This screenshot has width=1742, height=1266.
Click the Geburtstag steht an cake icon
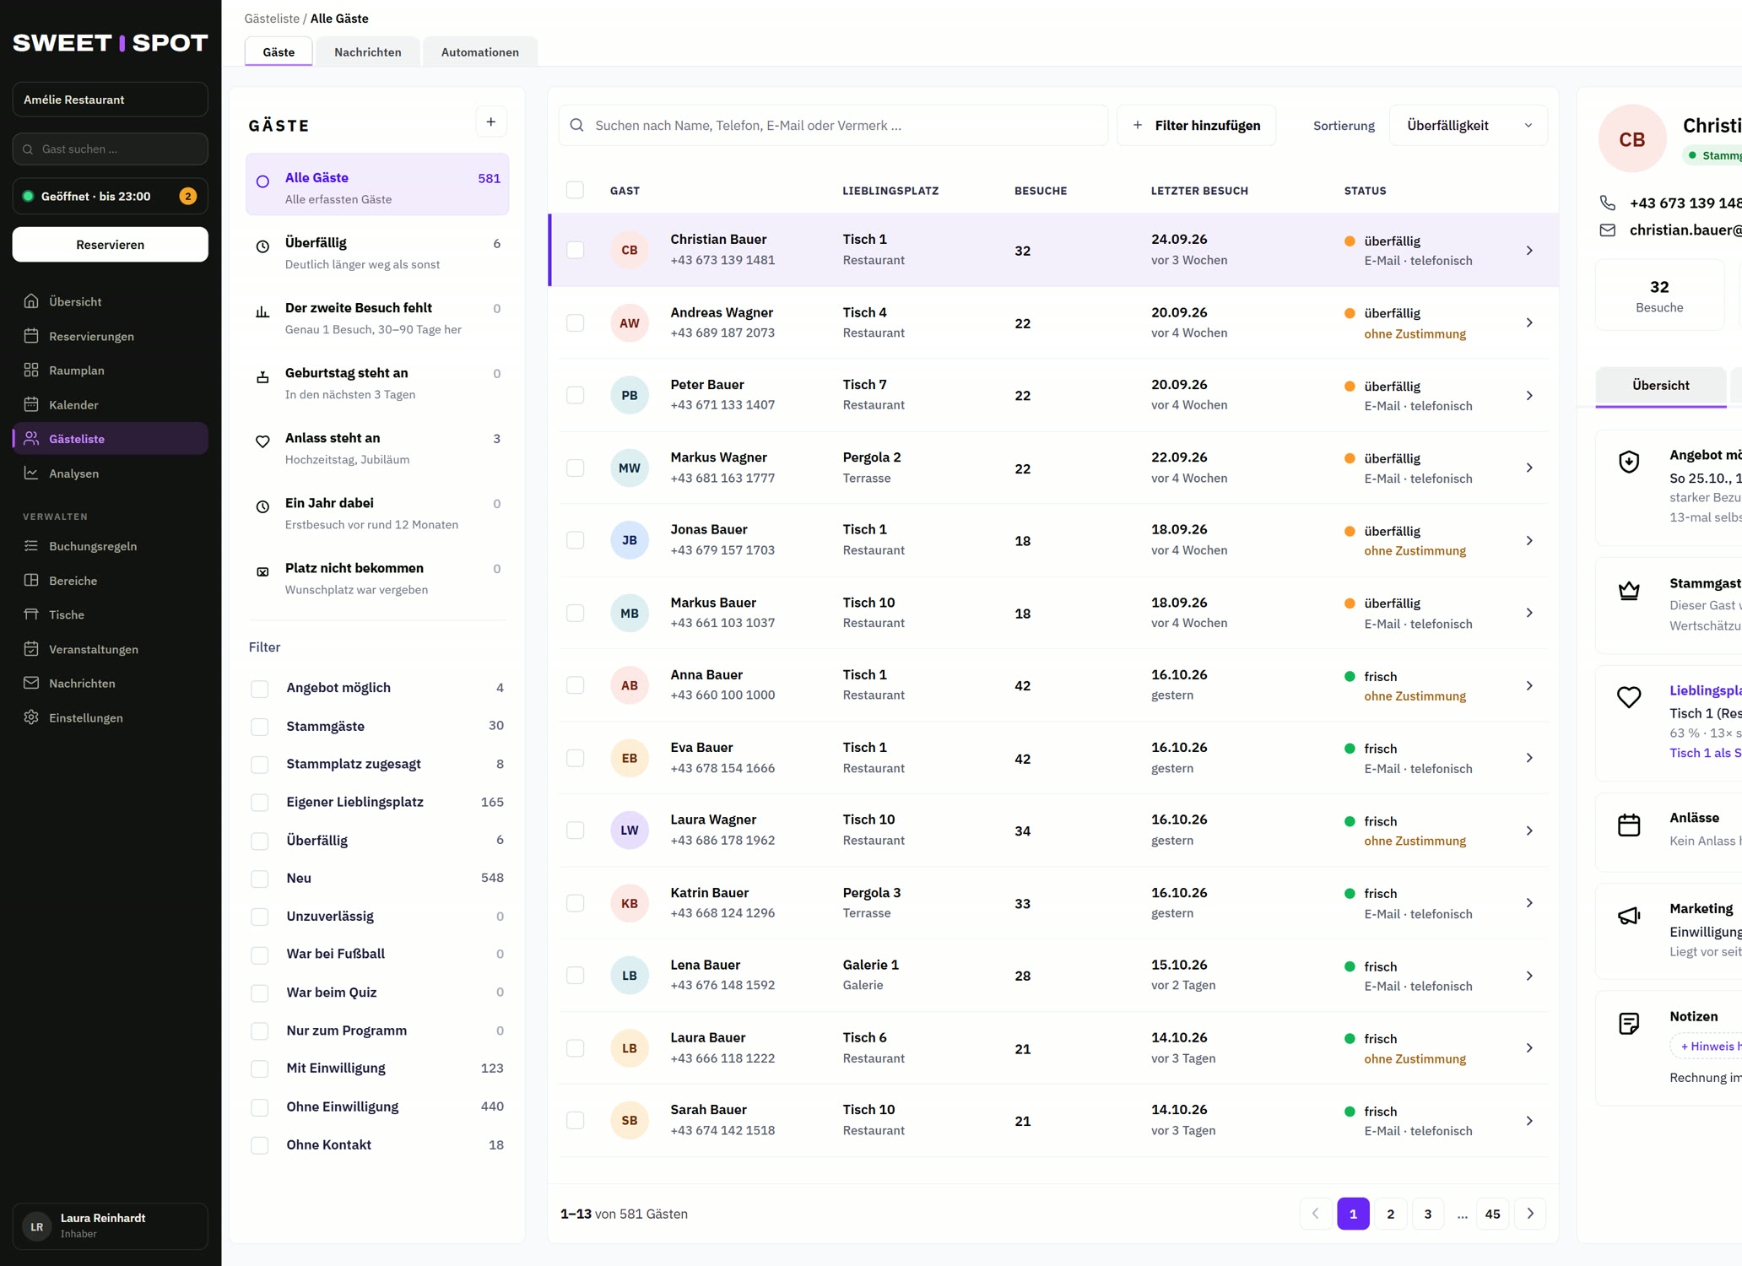point(262,376)
